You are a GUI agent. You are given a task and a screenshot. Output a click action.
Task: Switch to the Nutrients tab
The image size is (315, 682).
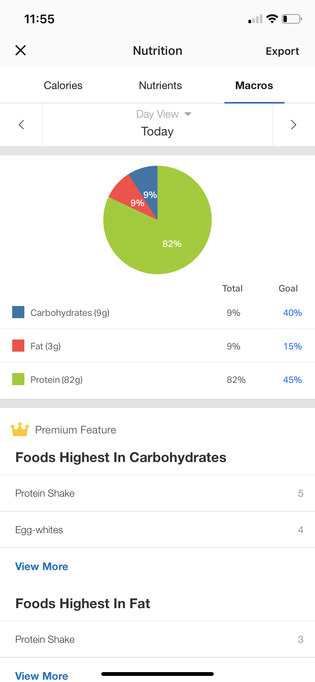tap(160, 86)
